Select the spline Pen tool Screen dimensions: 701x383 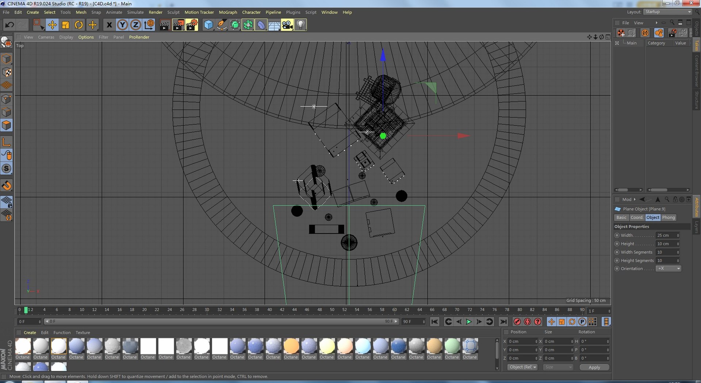tap(222, 25)
